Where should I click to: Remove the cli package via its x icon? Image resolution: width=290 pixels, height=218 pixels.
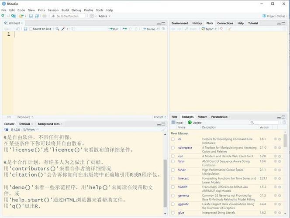point(280,139)
